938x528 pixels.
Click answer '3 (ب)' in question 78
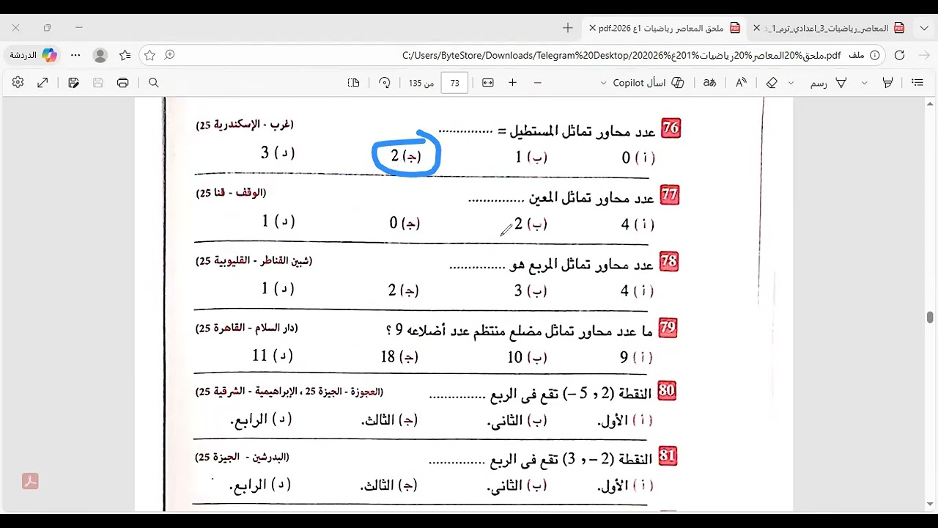(531, 291)
